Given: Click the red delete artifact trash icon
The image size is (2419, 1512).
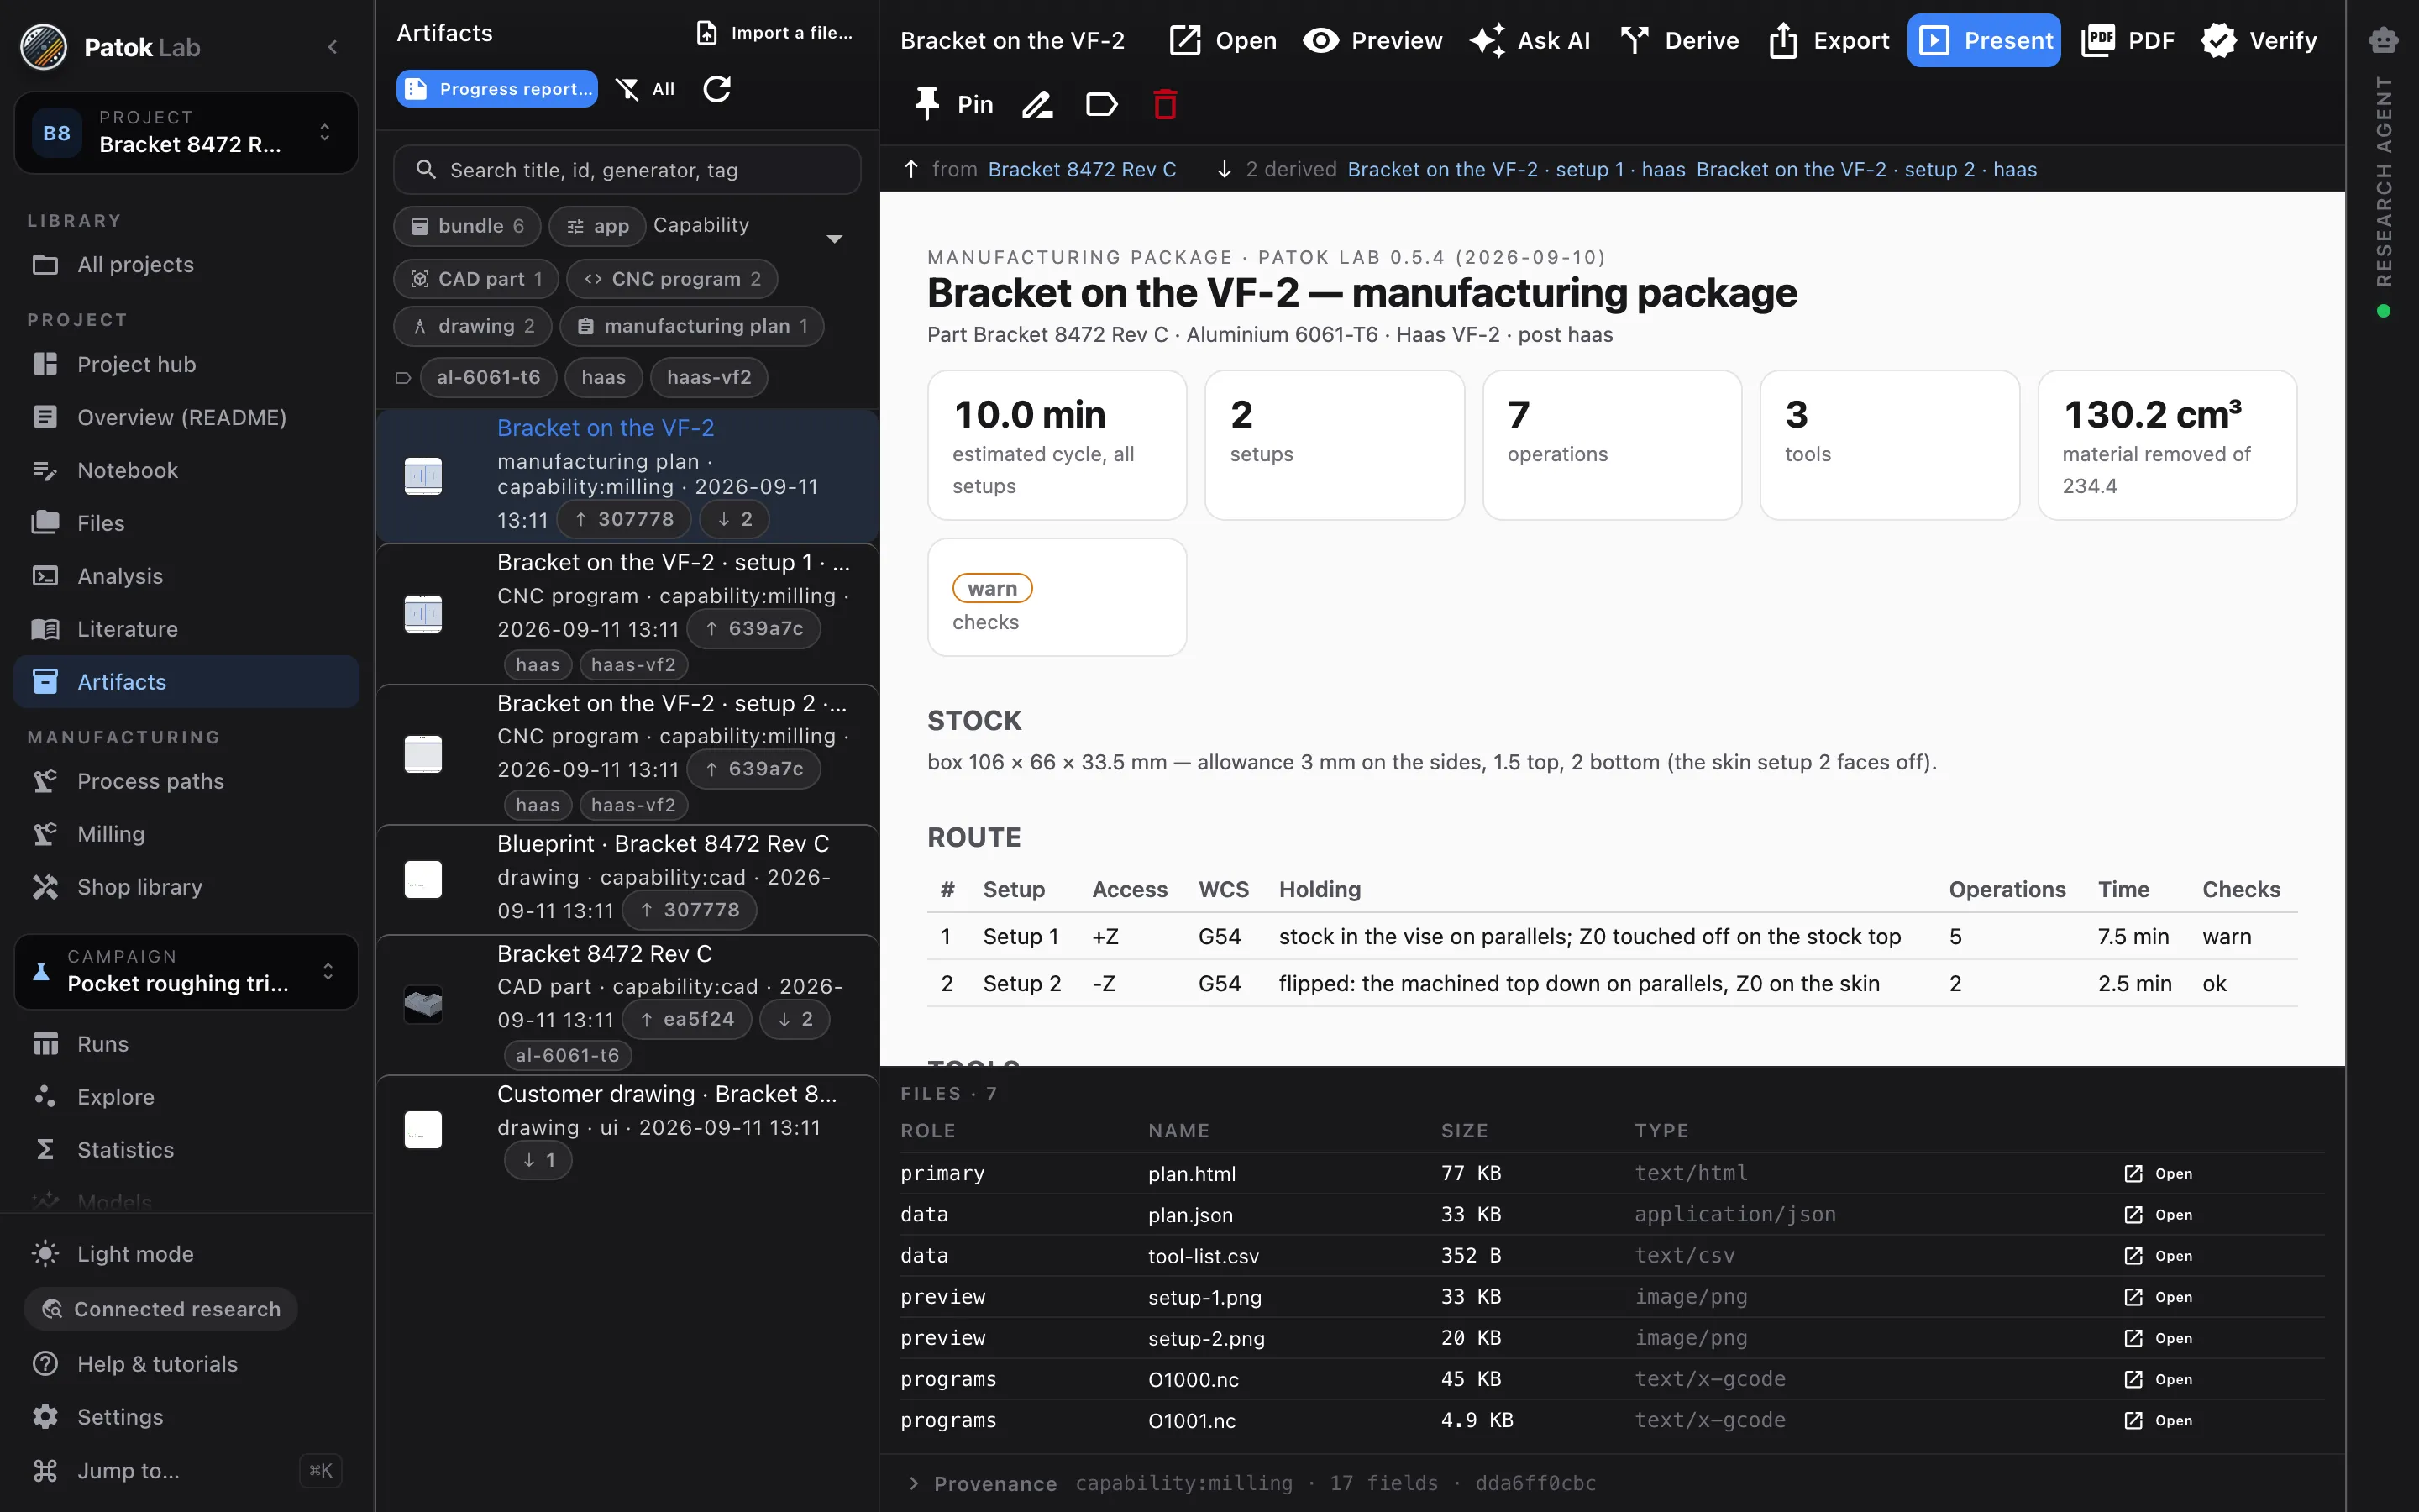Looking at the screenshot, I should (1164, 104).
